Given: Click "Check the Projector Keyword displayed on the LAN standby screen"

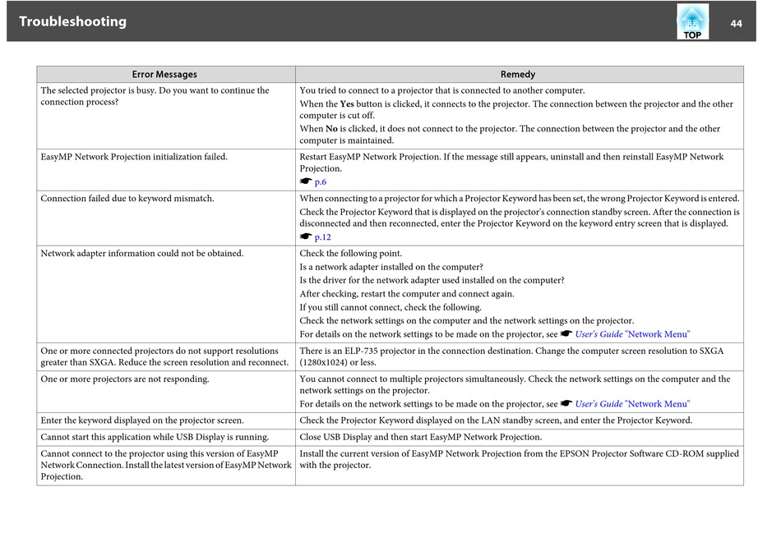Looking at the screenshot, I should point(496,420).
